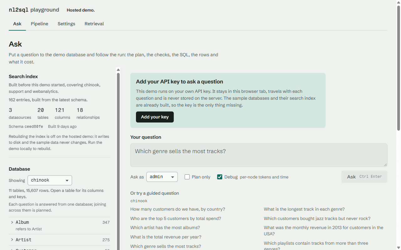The width and height of the screenshot is (401, 250).
Task: Try the monthly revenue in 2013 USA question
Action: click(324, 231)
